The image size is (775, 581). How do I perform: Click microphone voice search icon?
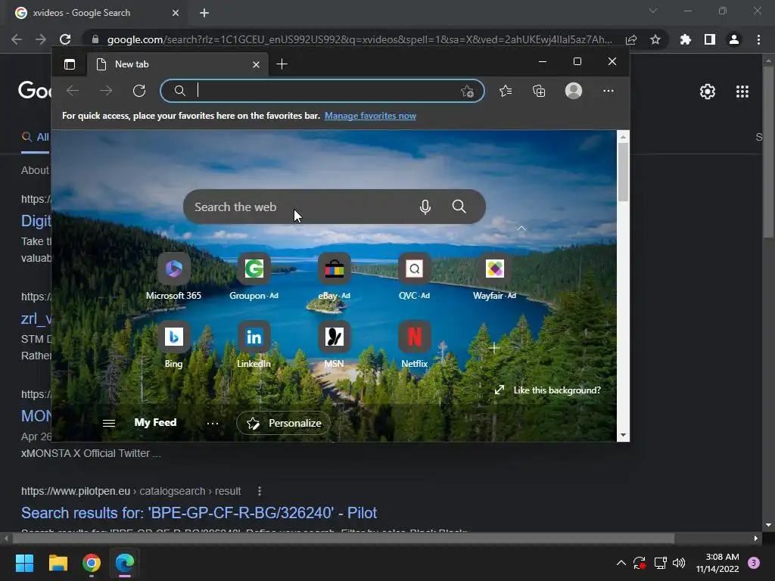425,207
